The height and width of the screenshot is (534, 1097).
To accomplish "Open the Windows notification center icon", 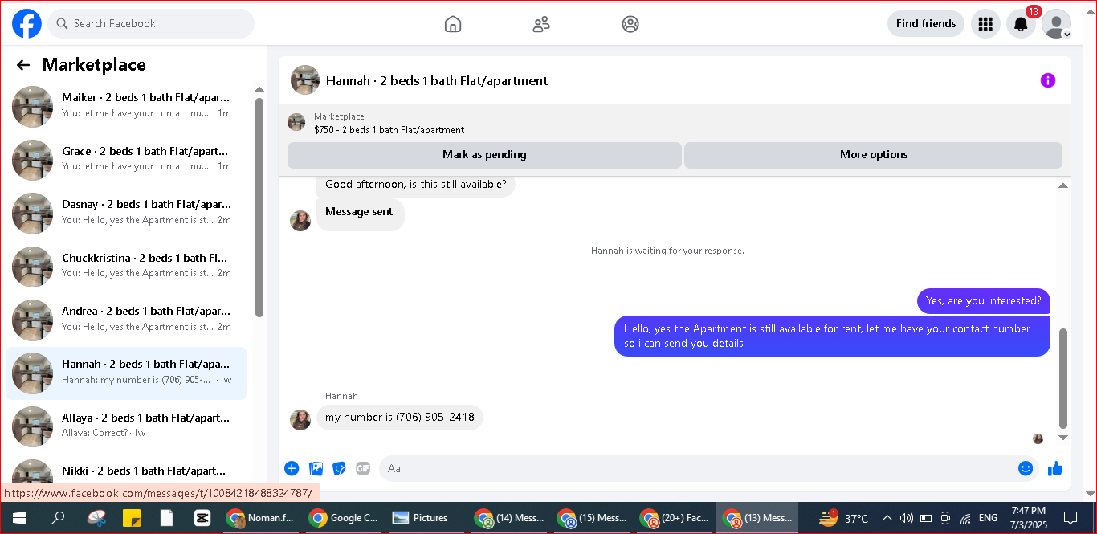I will coord(1070,518).
